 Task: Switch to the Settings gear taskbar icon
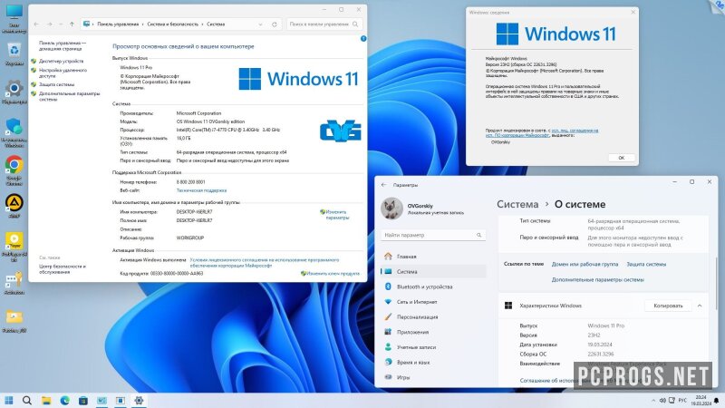point(139,400)
